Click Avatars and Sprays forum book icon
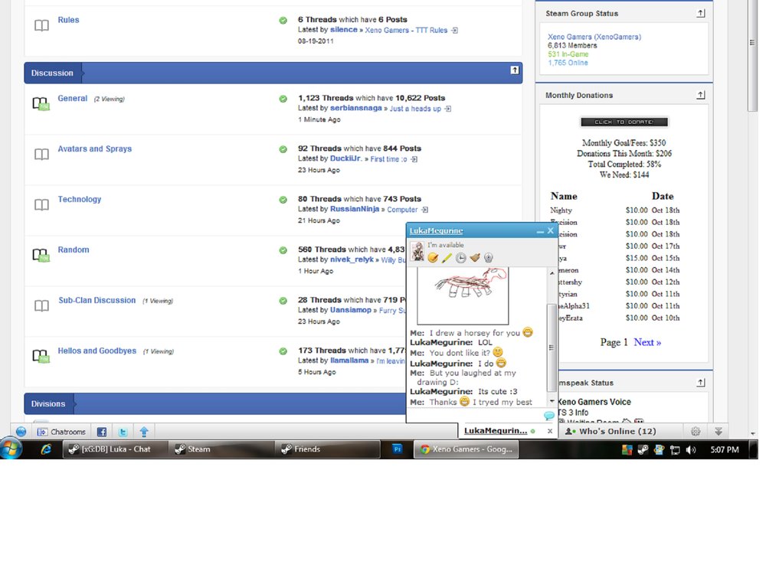The width and height of the screenshot is (766, 574). click(x=41, y=155)
